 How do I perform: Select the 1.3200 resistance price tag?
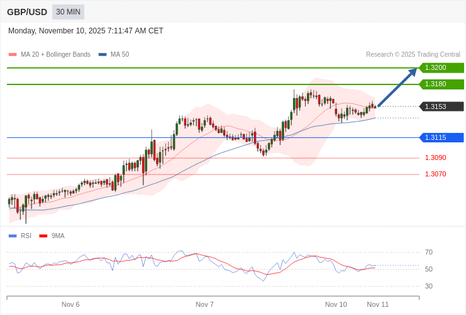[x=441, y=67]
